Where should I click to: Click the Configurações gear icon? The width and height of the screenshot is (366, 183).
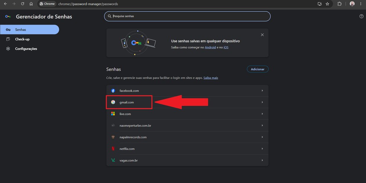pos(8,49)
